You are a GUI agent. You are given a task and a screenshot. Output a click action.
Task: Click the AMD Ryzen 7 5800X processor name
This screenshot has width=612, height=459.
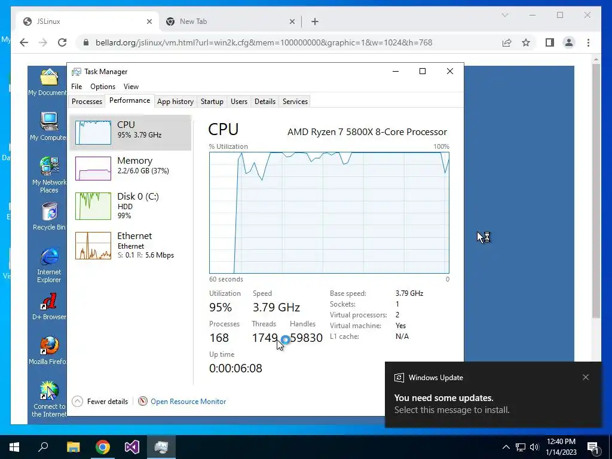coord(367,132)
